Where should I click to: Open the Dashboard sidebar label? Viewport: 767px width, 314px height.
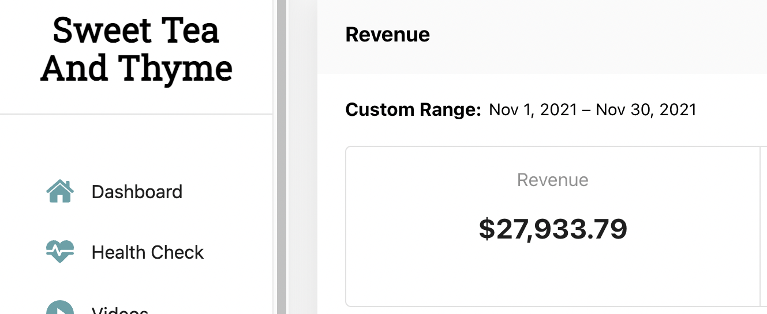137,192
